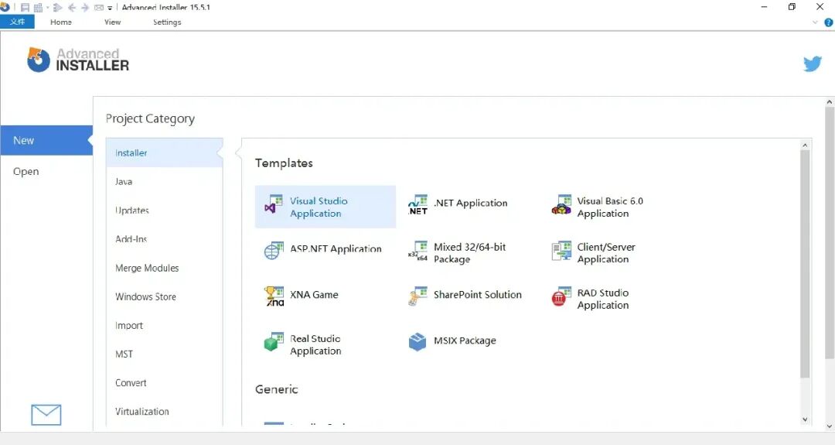The width and height of the screenshot is (835, 445).
Task: Select the Convert project category
Action: 164,383
